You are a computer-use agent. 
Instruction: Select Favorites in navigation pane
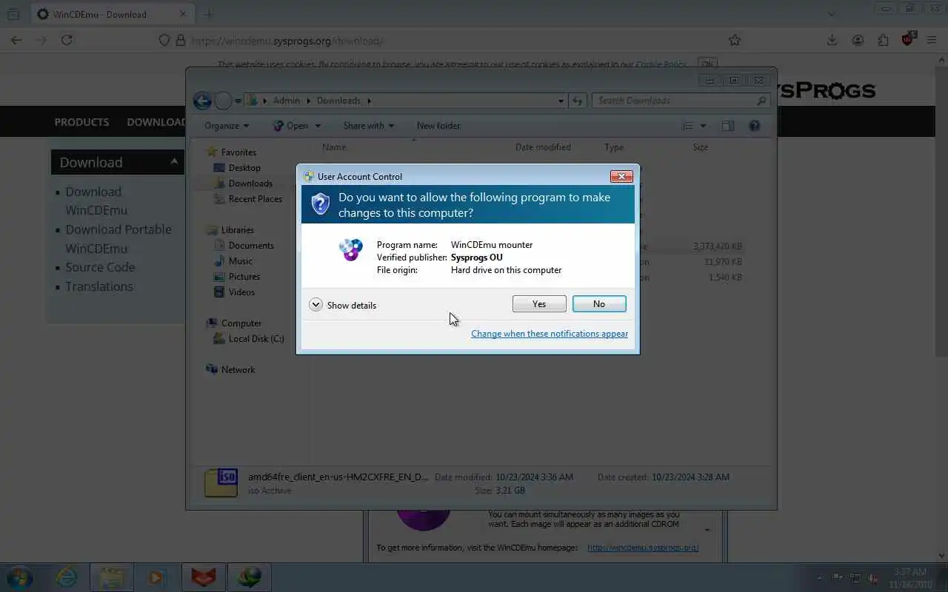(x=232, y=152)
